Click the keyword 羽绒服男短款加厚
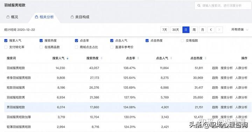 [x=19, y=117]
